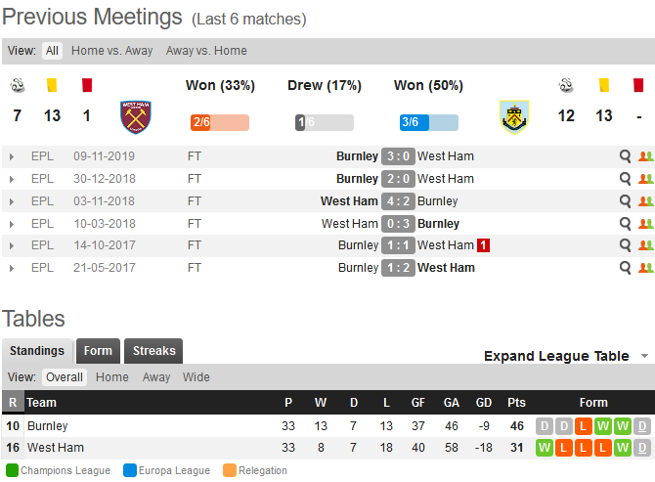Screen dimensions: 655x482
Task: Click West Ham 2/6 wins progress bar
Action: [x=220, y=122]
